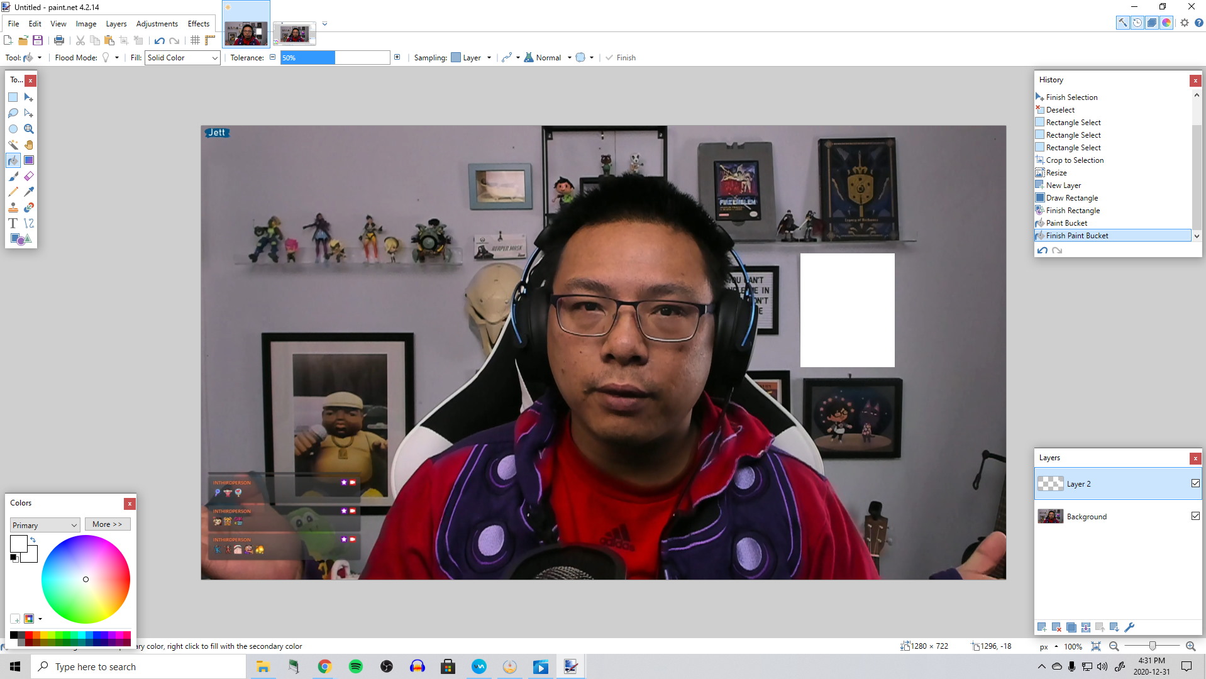Open layer properties wrench icon

[x=1129, y=627]
